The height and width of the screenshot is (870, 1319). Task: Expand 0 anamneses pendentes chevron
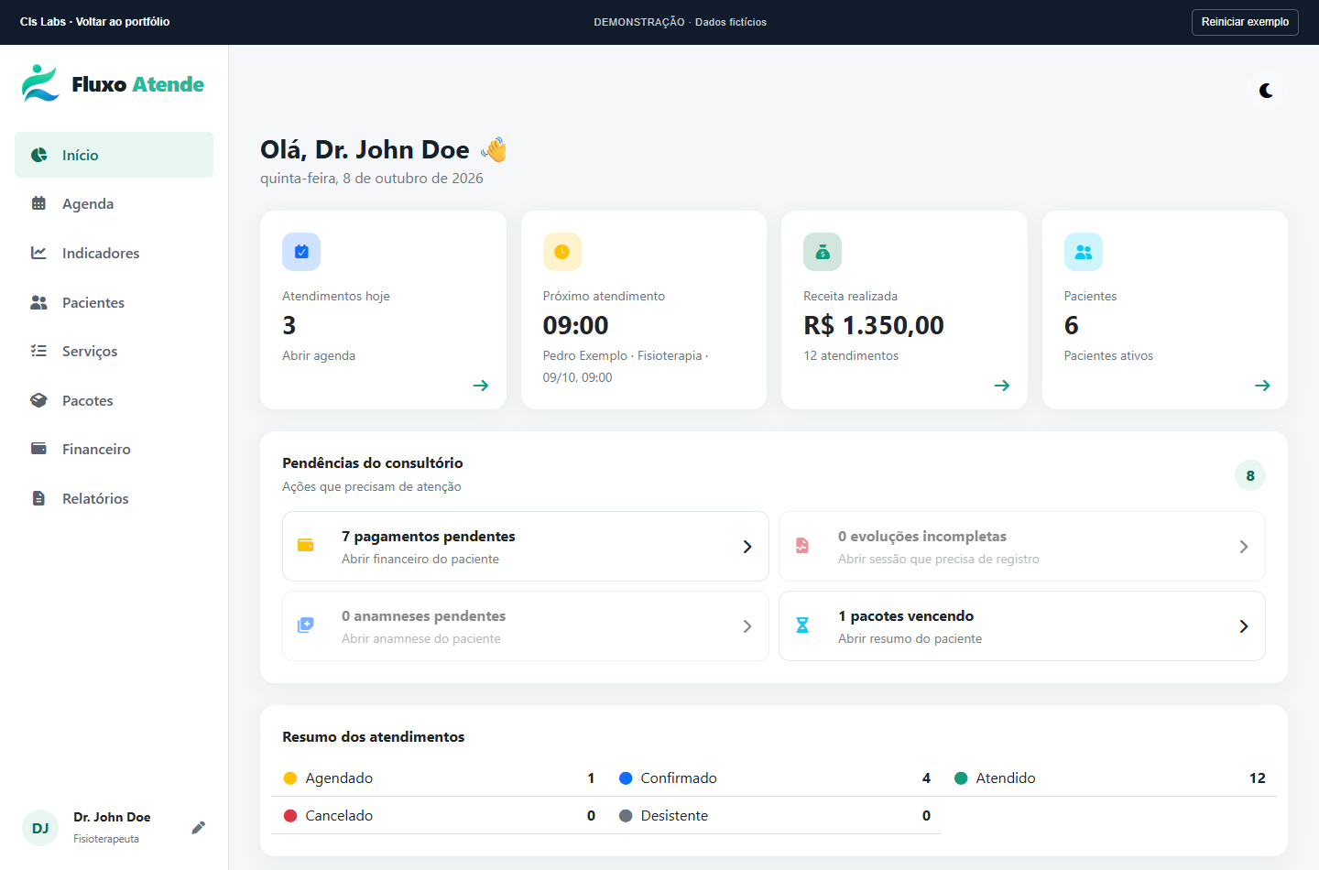(x=747, y=626)
